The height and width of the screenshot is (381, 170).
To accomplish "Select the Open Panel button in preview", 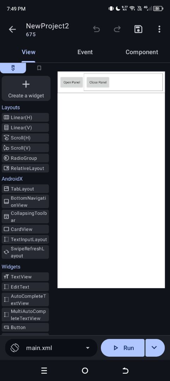I will pyautogui.click(x=72, y=82).
